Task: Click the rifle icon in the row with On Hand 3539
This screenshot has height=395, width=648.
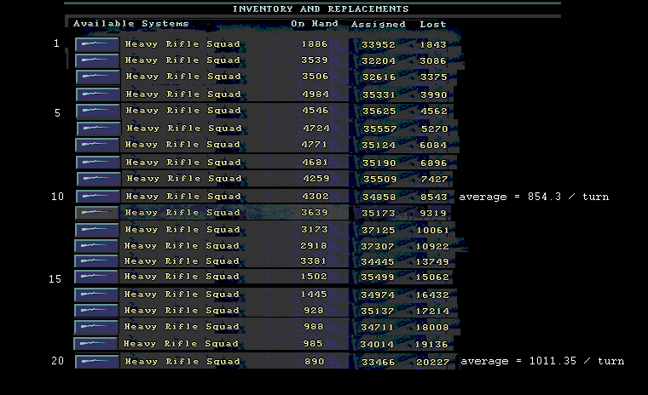Action: tap(97, 60)
